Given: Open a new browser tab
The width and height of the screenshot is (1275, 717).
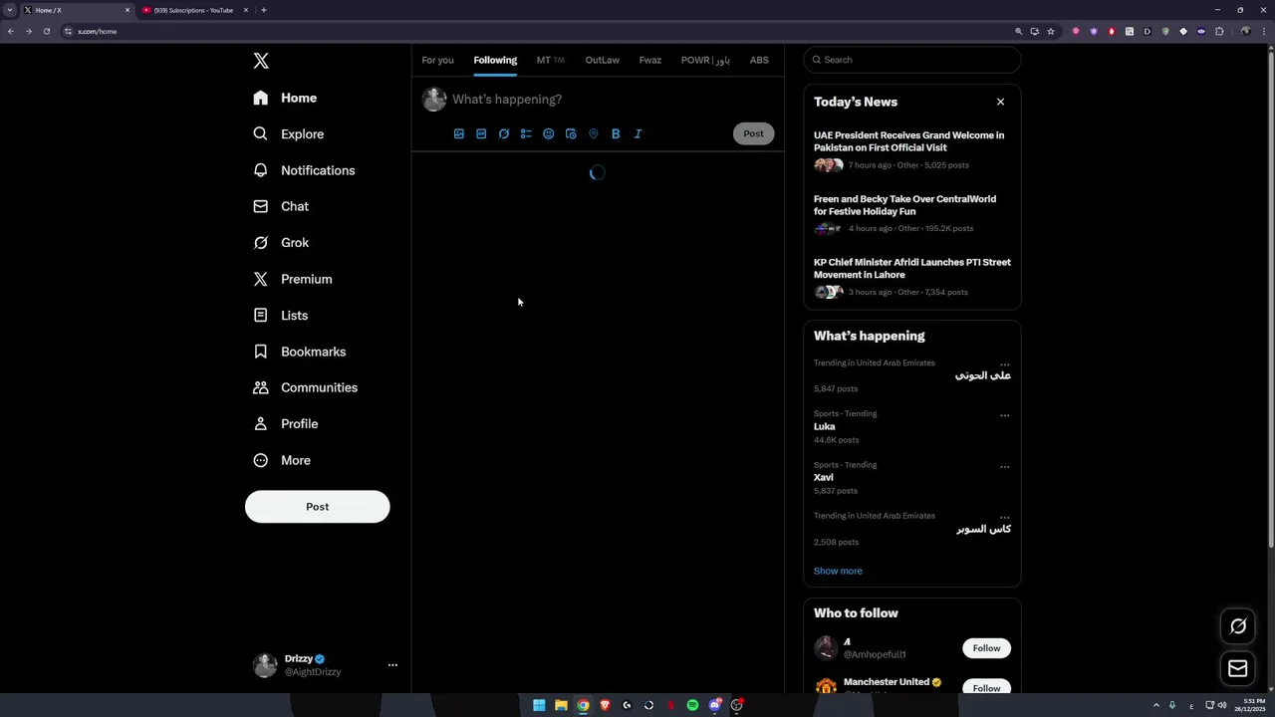Looking at the screenshot, I should pos(263,10).
